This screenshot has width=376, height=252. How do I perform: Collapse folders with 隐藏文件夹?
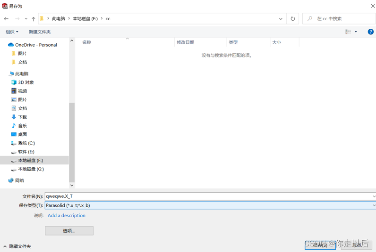point(17,246)
